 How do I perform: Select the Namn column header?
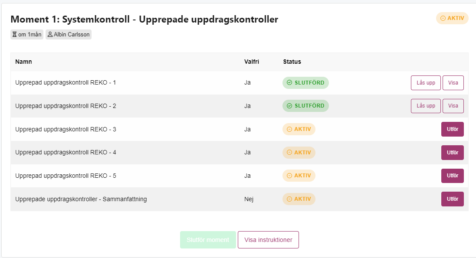tap(24, 62)
